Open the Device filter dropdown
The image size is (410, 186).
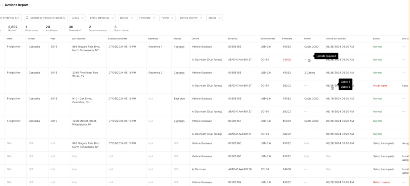click(x=126, y=18)
